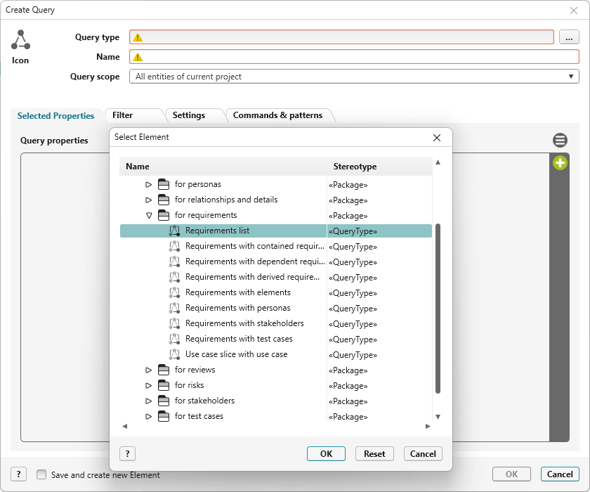Click the Requirements with contained requirements icon
The height and width of the screenshot is (492, 590).
coord(174,246)
